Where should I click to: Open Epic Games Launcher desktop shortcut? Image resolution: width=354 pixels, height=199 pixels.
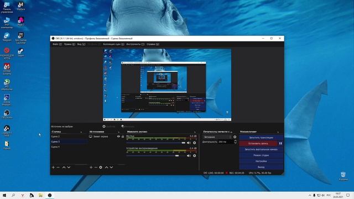[21, 38]
